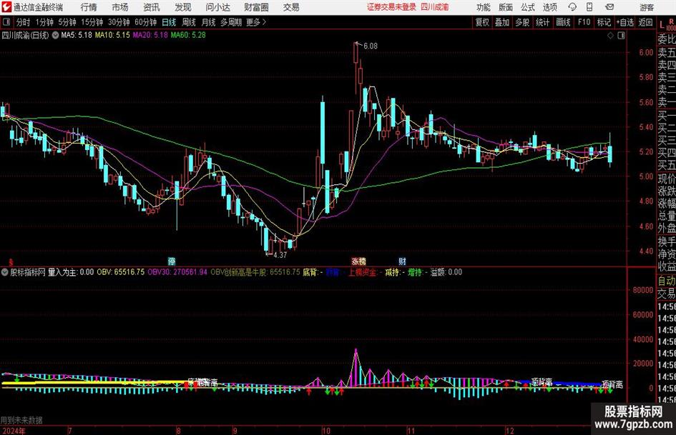Switch to 60分钟 period
The height and width of the screenshot is (435, 676).
pyautogui.click(x=145, y=22)
